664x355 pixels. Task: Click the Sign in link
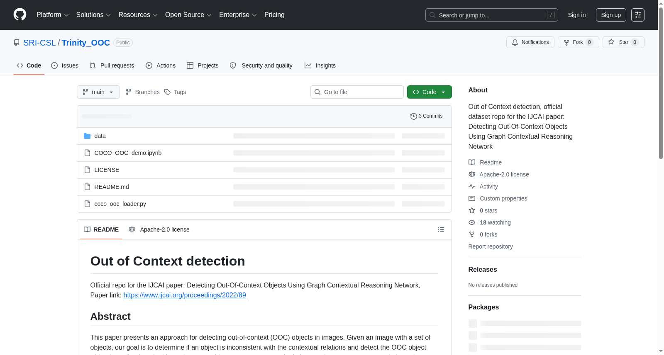577,15
